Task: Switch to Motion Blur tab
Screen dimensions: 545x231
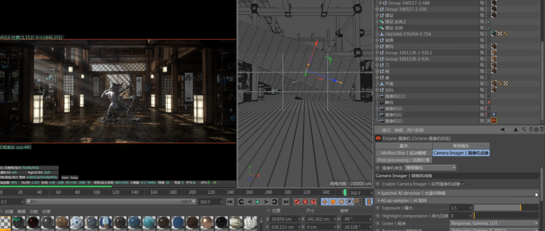Action: point(404,153)
